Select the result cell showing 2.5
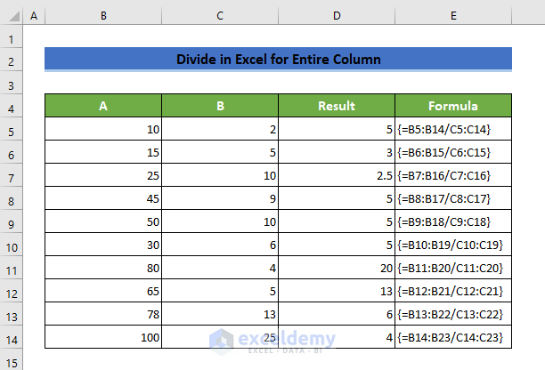The width and height of the screenshot is (545, 370). (x=336, y=176)
